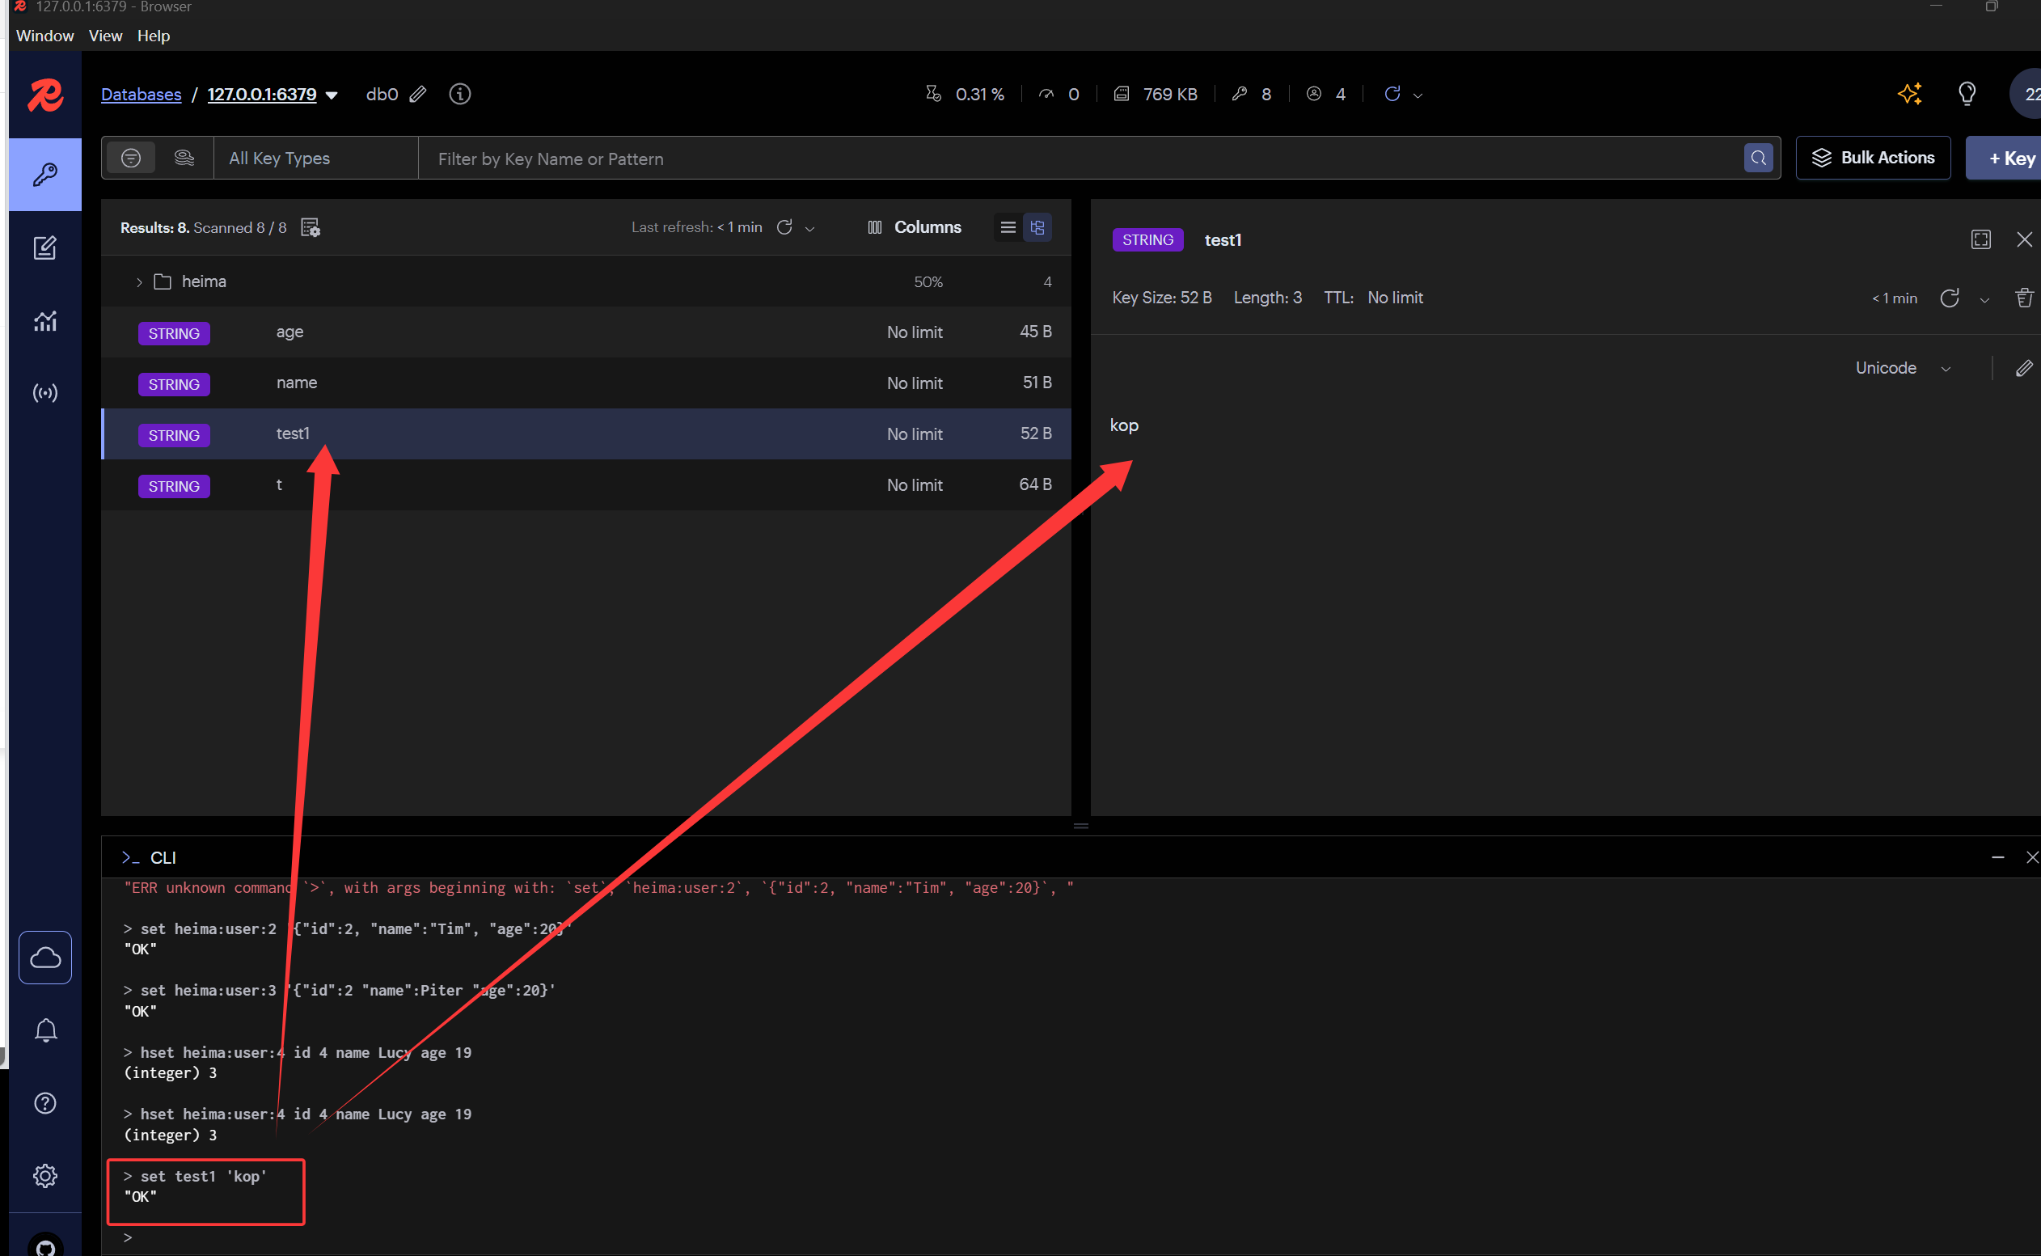The width and height of the screenshot is (2041, 1256).
Task: Switch to tree view toggle
Action: (1037, 226)
